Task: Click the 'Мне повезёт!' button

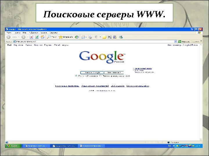Action: point(114,73)
